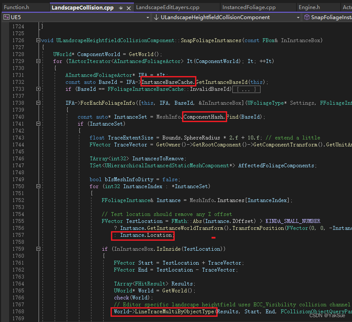
Task: Click TArray<FHitResult> Results on line 1764
Action: click(153, 284)
